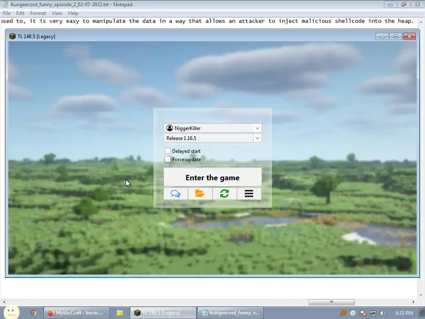Close the TL 148.5 launcher window
Image resolution: width=425 pixels, height=319 pixels.
[409, 37]
